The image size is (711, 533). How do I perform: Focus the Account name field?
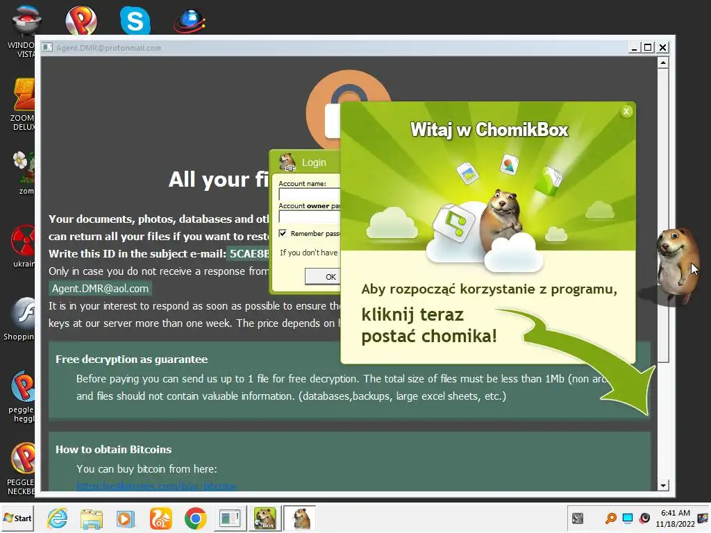click(309, 194)
